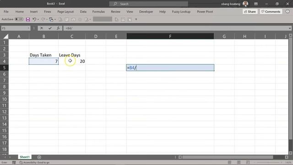
Task: Select the Days Taken header cell
Action: coord(44,55)
